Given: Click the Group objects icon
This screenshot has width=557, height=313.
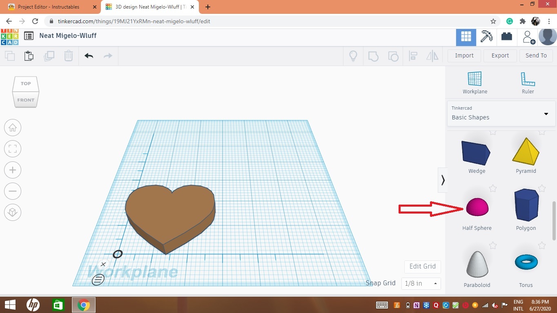Looking at the screenshot, I should point(373,56).
